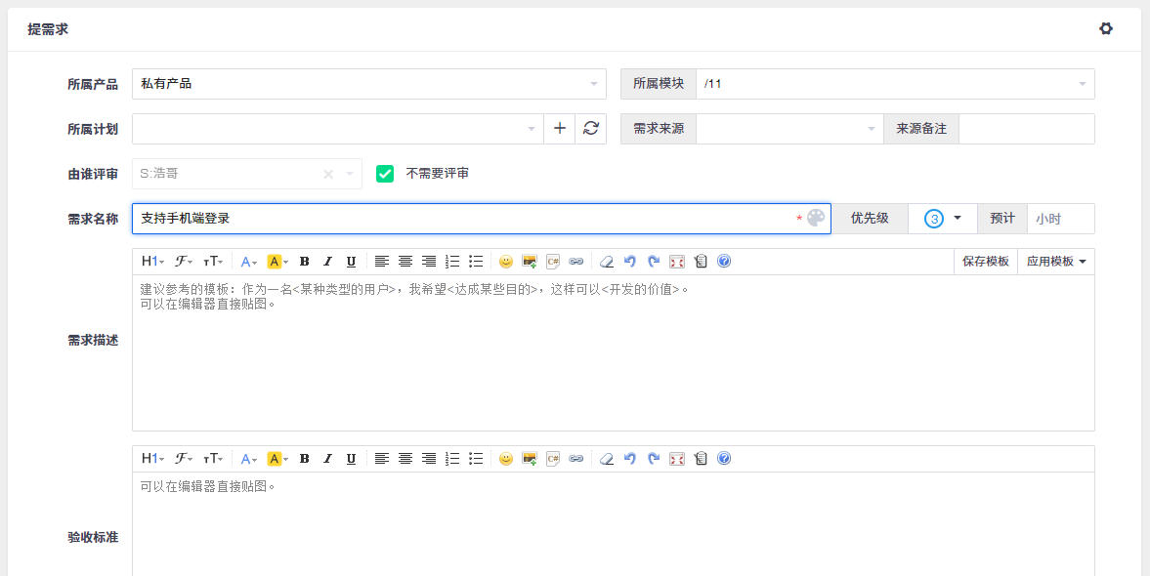The height and width of the screenshot is (576, 1150).
Task: Center text in 需求描述 editor
Action: 405,261
